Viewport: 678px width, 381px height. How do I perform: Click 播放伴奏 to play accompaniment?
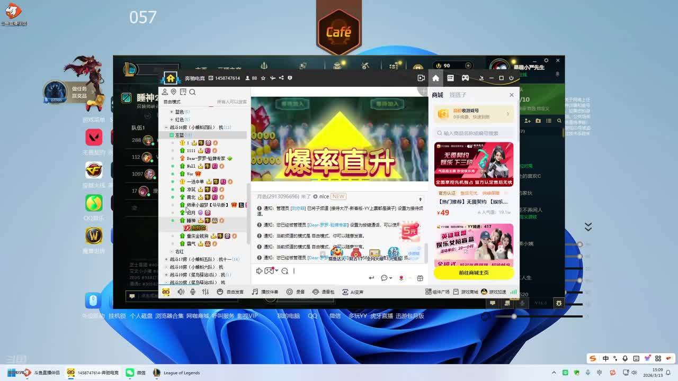(x=265, y=292)
